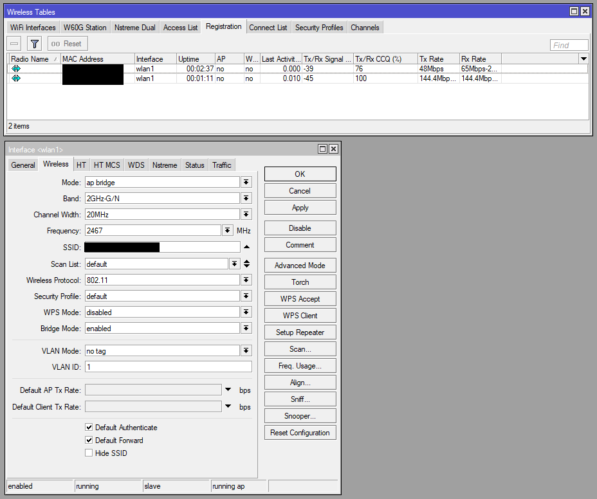Expand the Scan List dropdown
This screenshot has height=499, width=597.
pyautogui.click(x=235, y=264)
